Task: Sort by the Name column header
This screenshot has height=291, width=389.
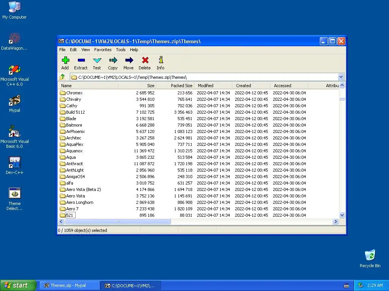Action: pos(88,86)
